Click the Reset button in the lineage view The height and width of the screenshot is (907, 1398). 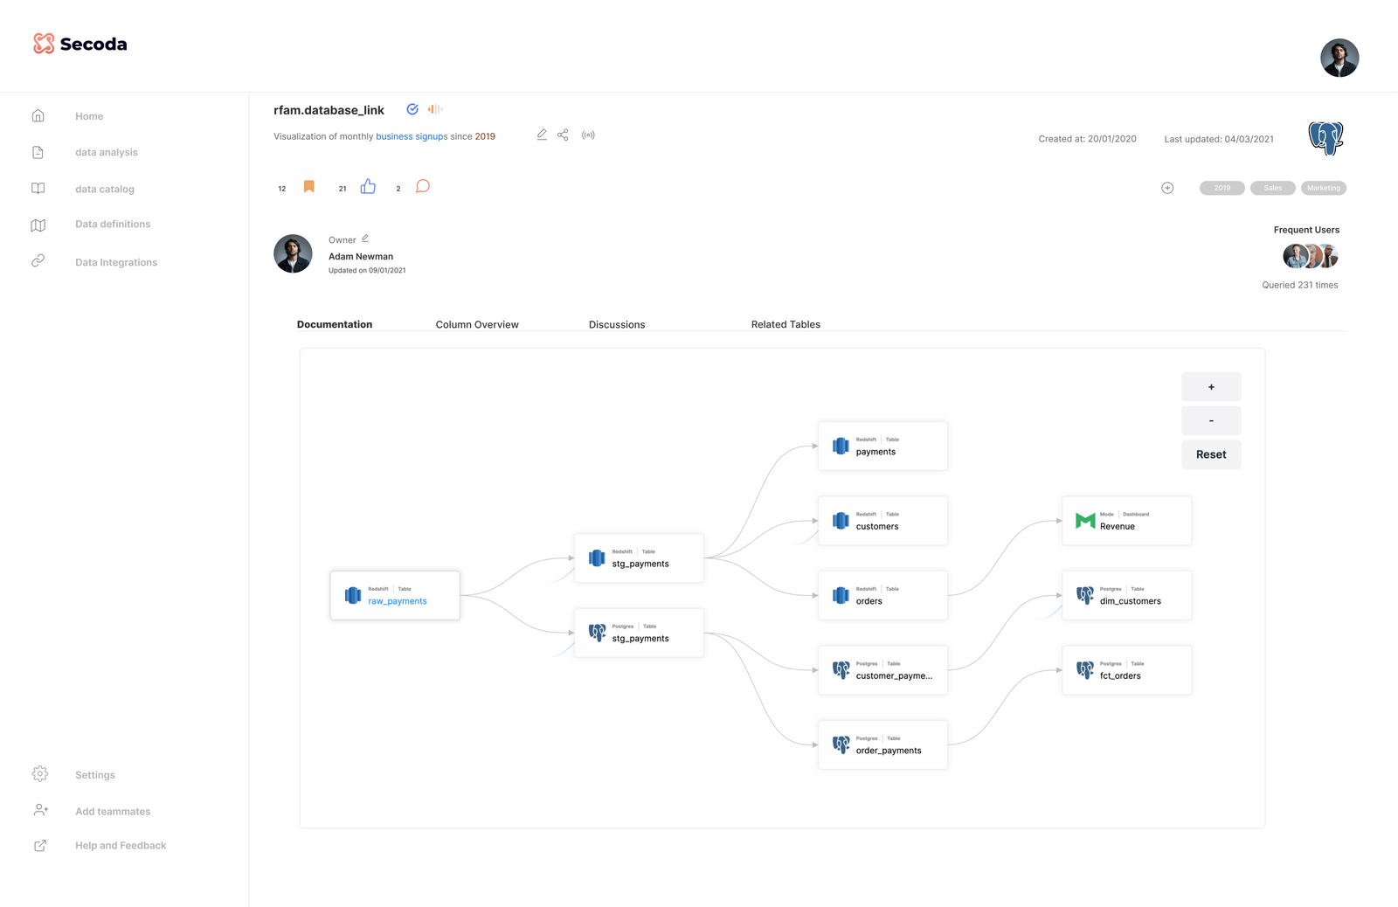click(1211, 454)
